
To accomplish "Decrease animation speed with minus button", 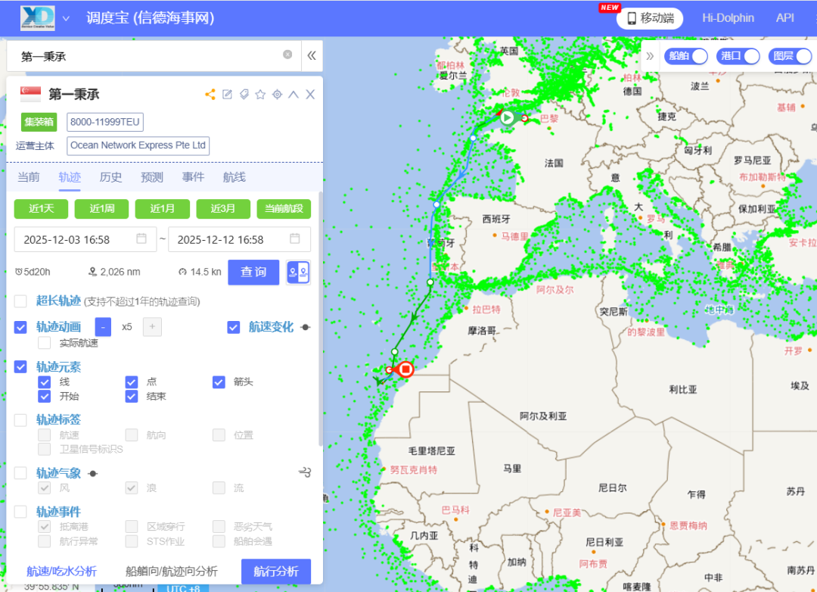I will pos(103,327).
